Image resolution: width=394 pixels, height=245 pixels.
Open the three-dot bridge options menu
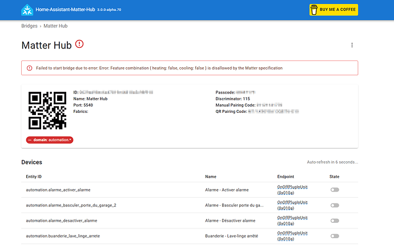tap(352, 45)
